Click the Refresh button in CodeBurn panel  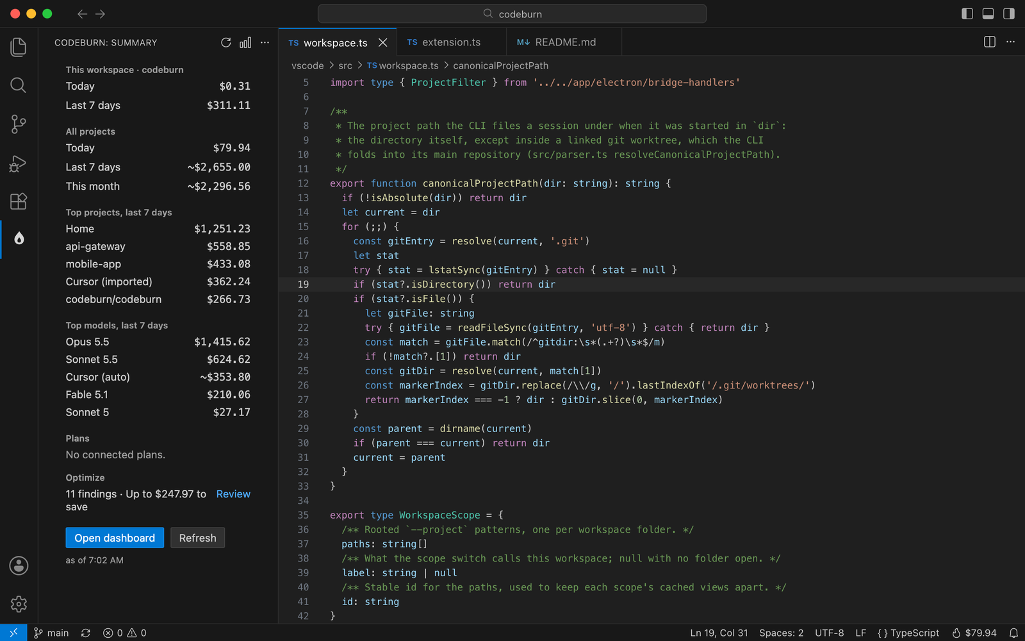pos(197,538)
